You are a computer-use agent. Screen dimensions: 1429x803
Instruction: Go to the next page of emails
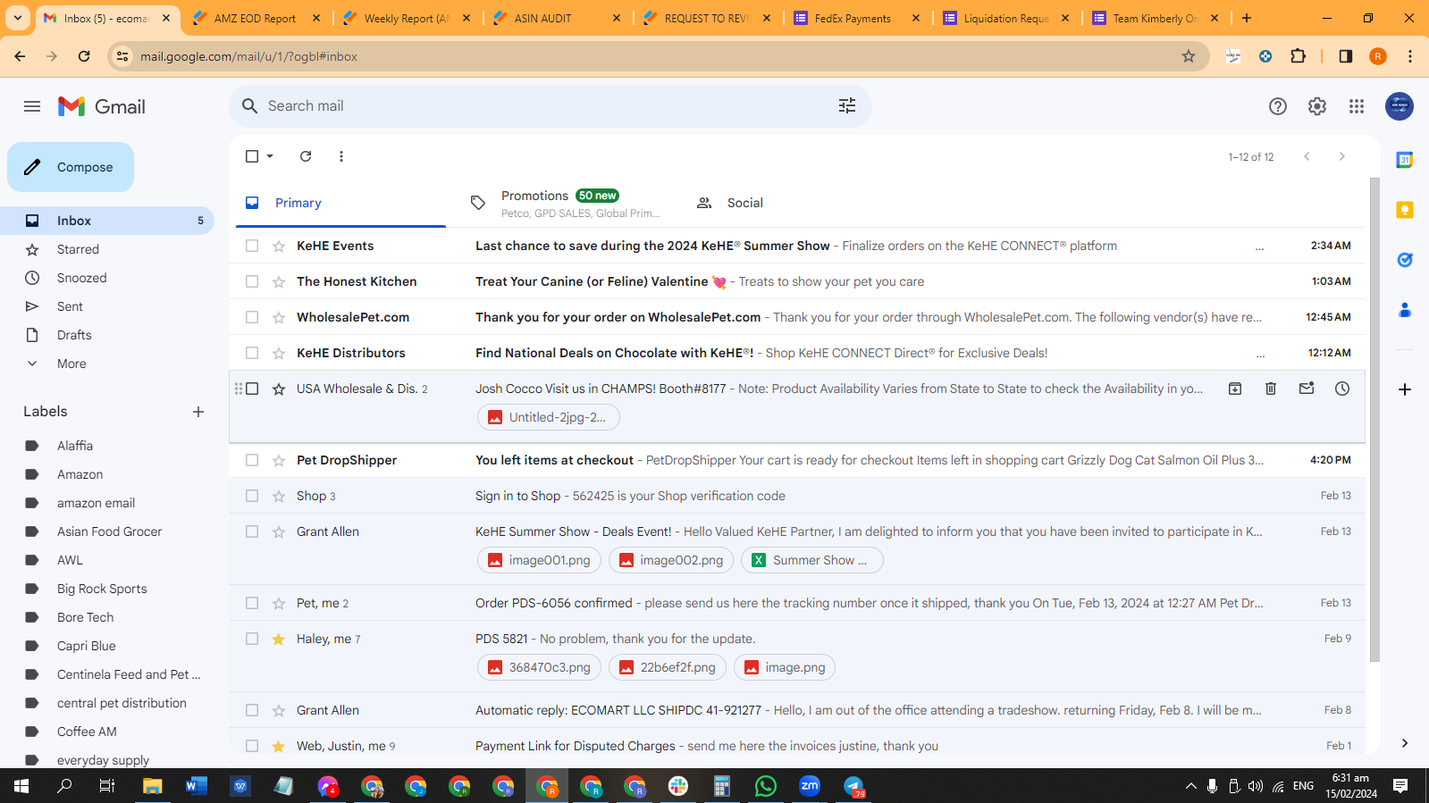(x=1341, y=156)
